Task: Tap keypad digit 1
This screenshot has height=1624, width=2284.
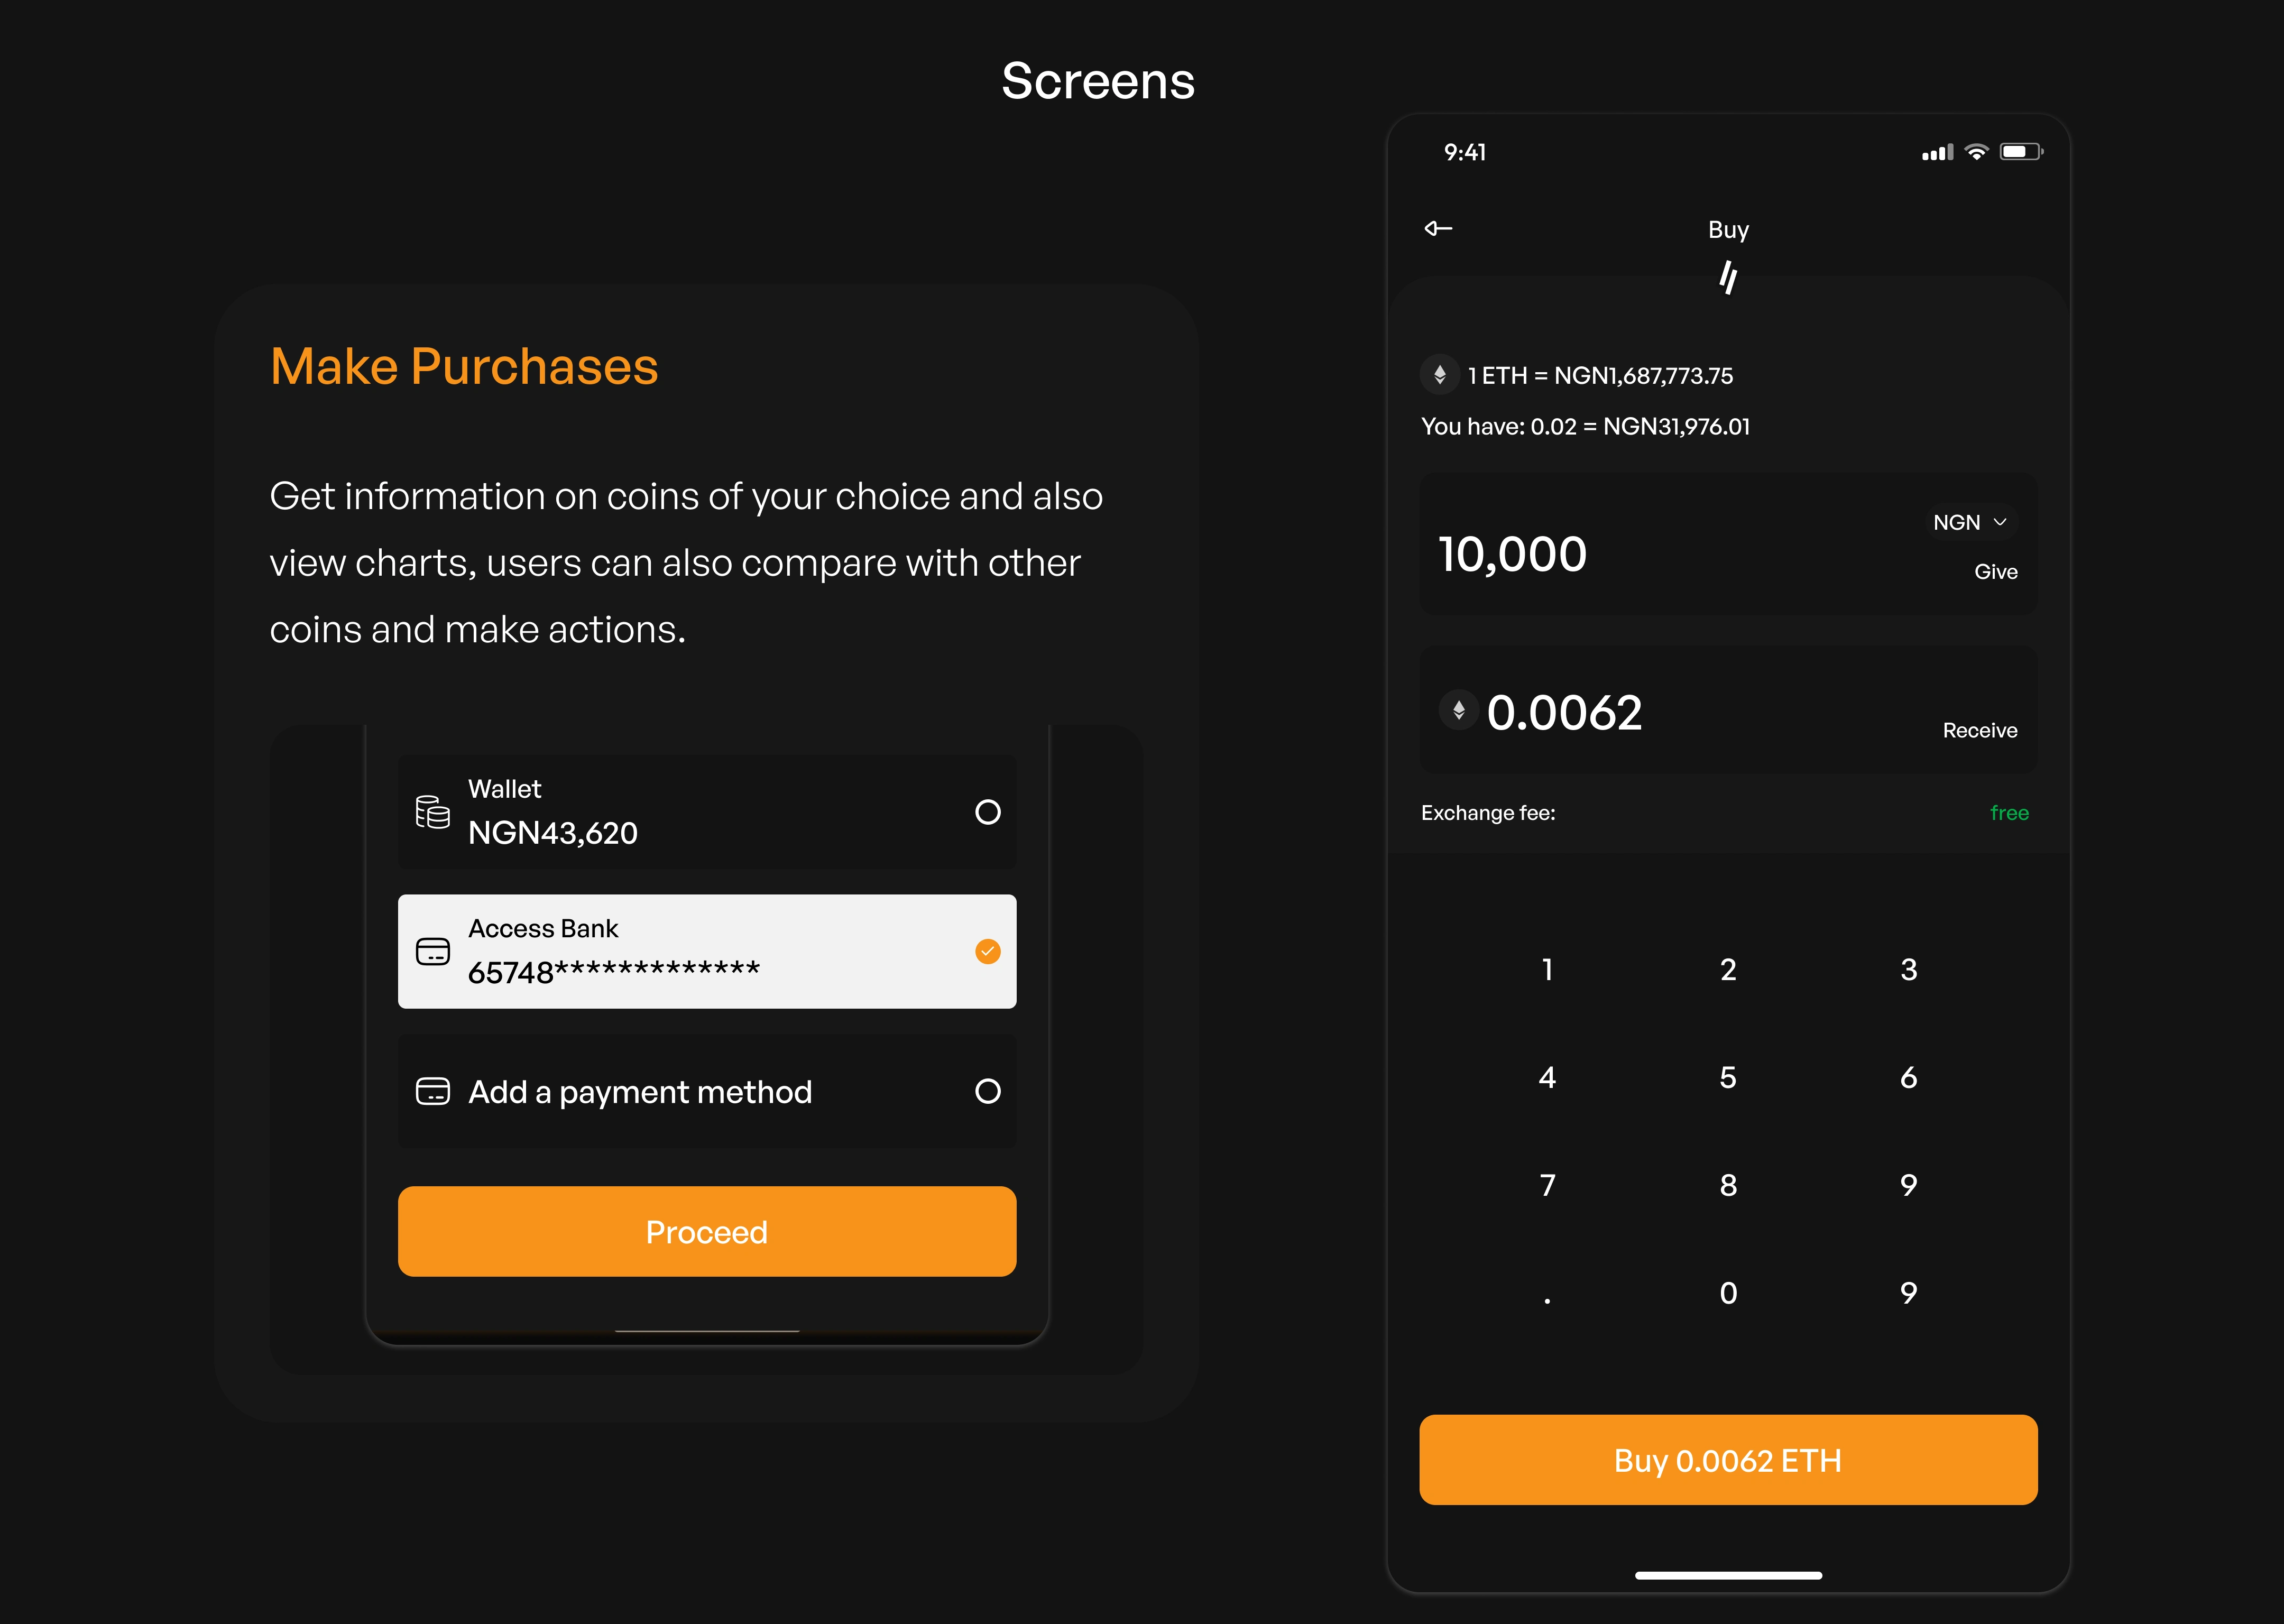Action: coord(1547,969)
